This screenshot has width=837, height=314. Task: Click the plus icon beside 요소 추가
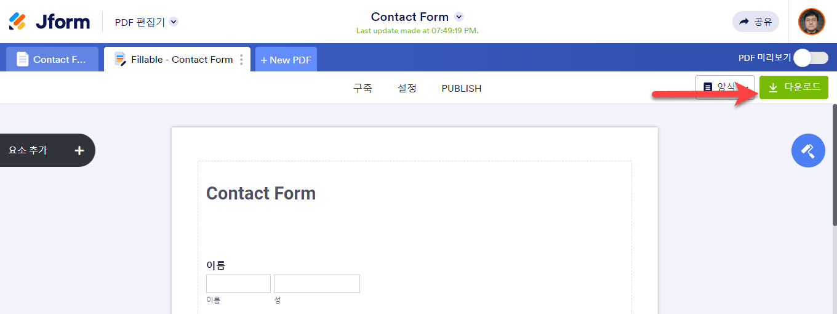click(x=79, y=150)
